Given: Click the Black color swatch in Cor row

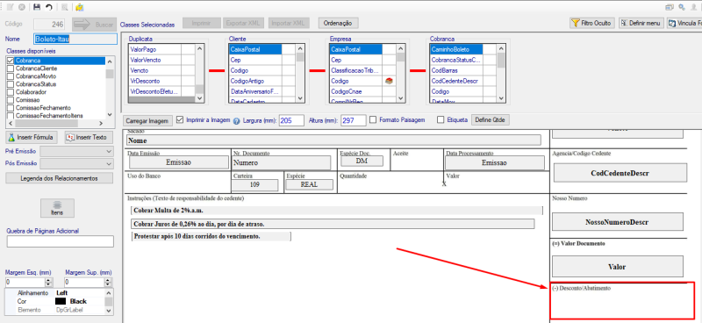Looking at the screenshot, I should [61, 302].
